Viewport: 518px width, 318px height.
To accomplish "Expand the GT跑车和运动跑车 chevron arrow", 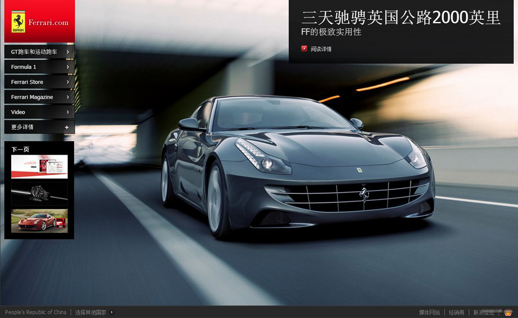I will tap(67, 52).
